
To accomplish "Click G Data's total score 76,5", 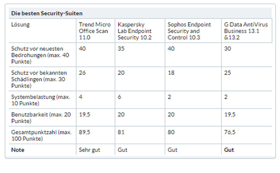I will point(230,132).
